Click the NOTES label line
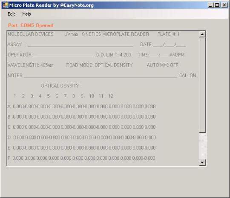Screen dimensions: 230x198 coord(92,75)
